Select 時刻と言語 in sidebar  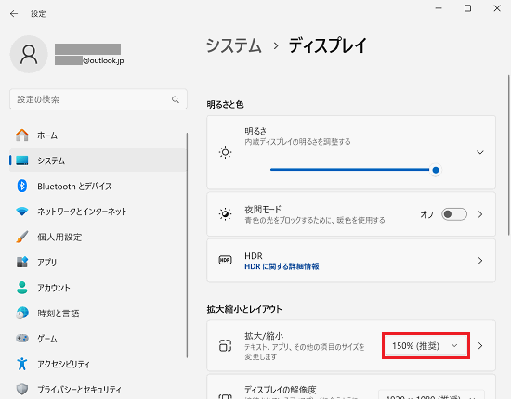coord(98,313)
